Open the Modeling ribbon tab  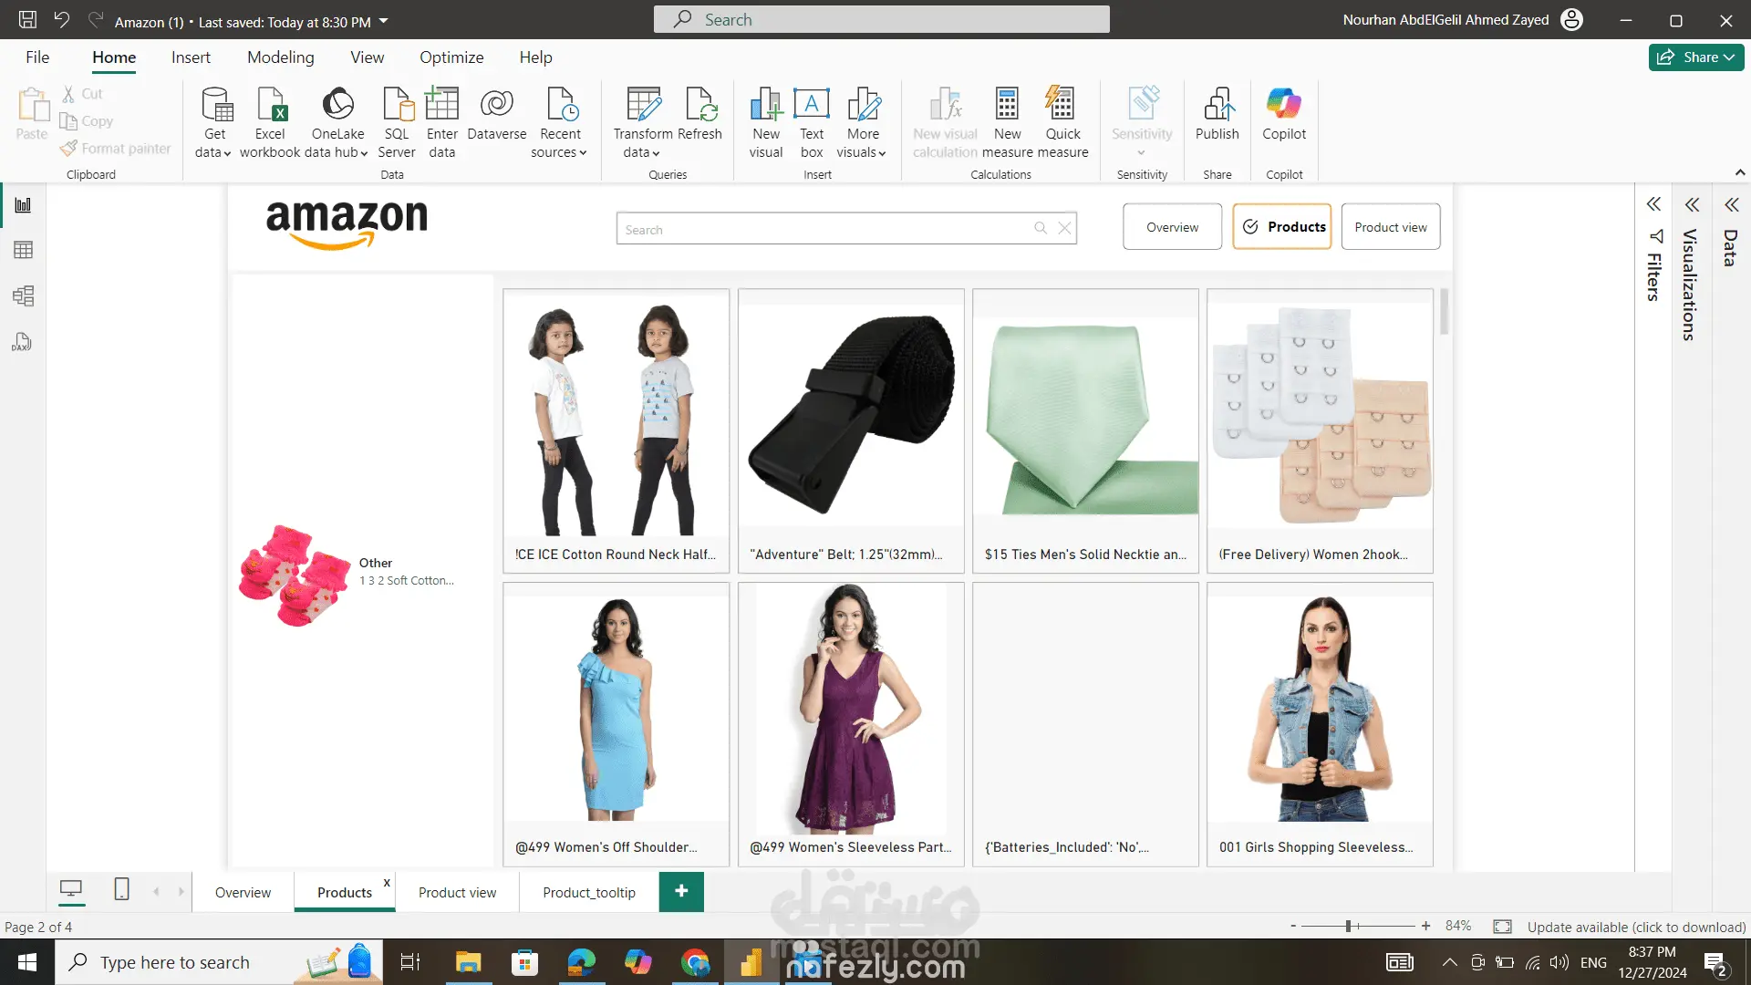point(280,57)
